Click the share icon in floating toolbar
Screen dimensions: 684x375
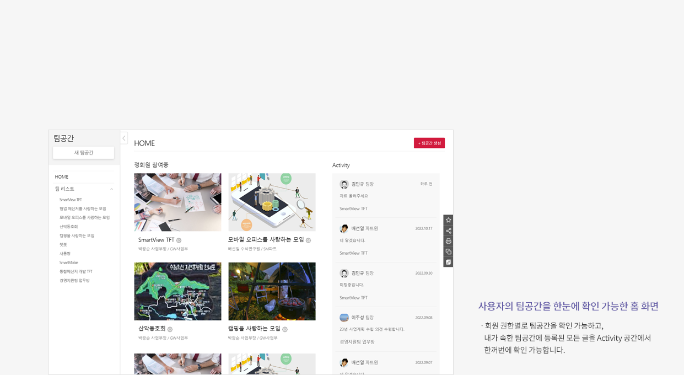(x=448, y=231)
